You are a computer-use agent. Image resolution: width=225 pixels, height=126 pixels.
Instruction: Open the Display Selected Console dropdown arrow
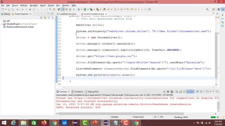[204, 92]
